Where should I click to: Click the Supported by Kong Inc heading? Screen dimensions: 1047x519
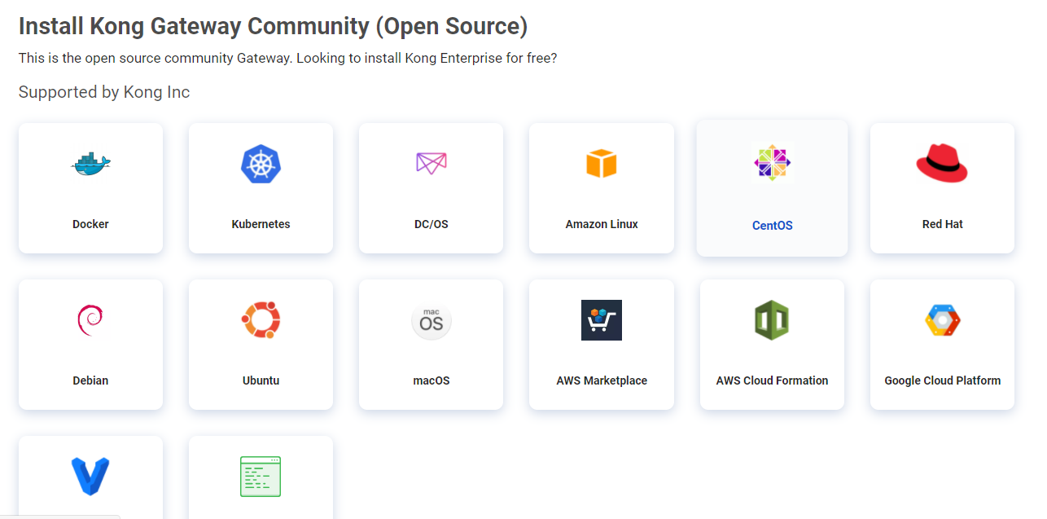104,92
